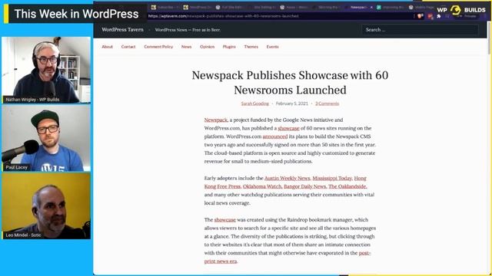492x276 pixels.
Task: Close the active Newspack browser tab
Action: [371, 7]
